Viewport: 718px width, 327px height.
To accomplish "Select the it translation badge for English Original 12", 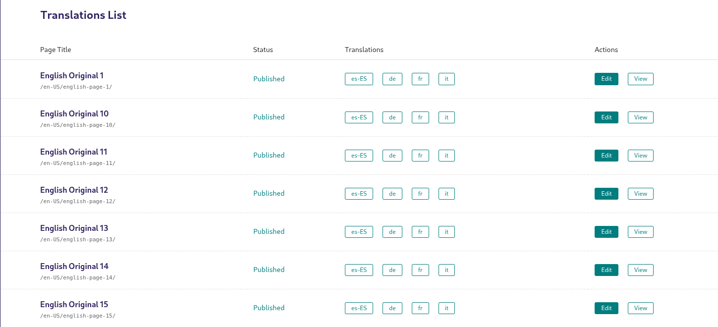I will (446, 193).
